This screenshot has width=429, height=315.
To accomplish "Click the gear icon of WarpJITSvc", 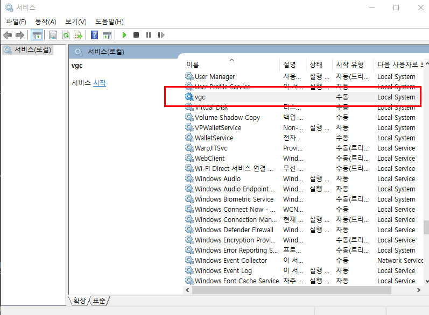I will (x=189, y=147).
